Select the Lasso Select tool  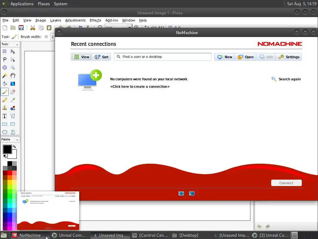point(4,59)
